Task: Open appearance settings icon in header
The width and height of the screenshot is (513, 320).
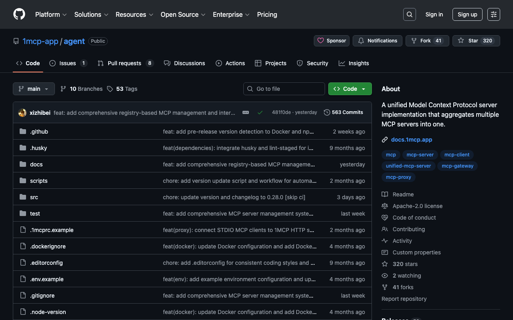Action: click(493, 14)
